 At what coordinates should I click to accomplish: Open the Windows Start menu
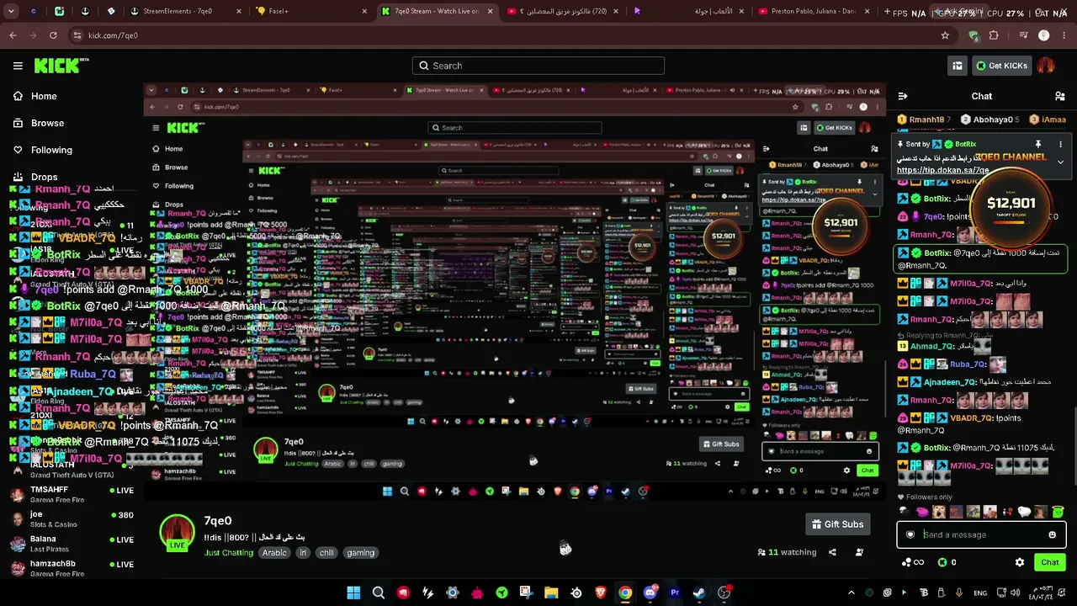[353, 593]
